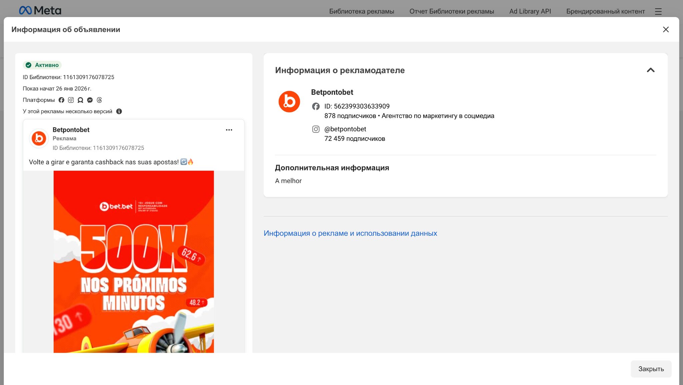
Task: Click the Facebook platform icon
Action: (x=61, y=100)
